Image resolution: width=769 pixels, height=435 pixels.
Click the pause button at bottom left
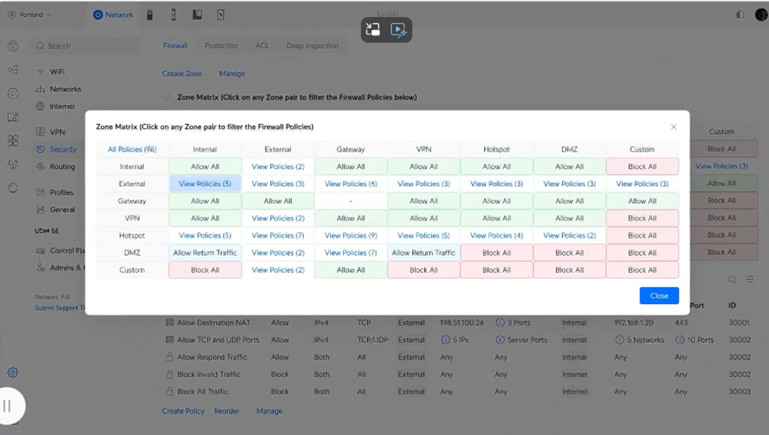8,406
